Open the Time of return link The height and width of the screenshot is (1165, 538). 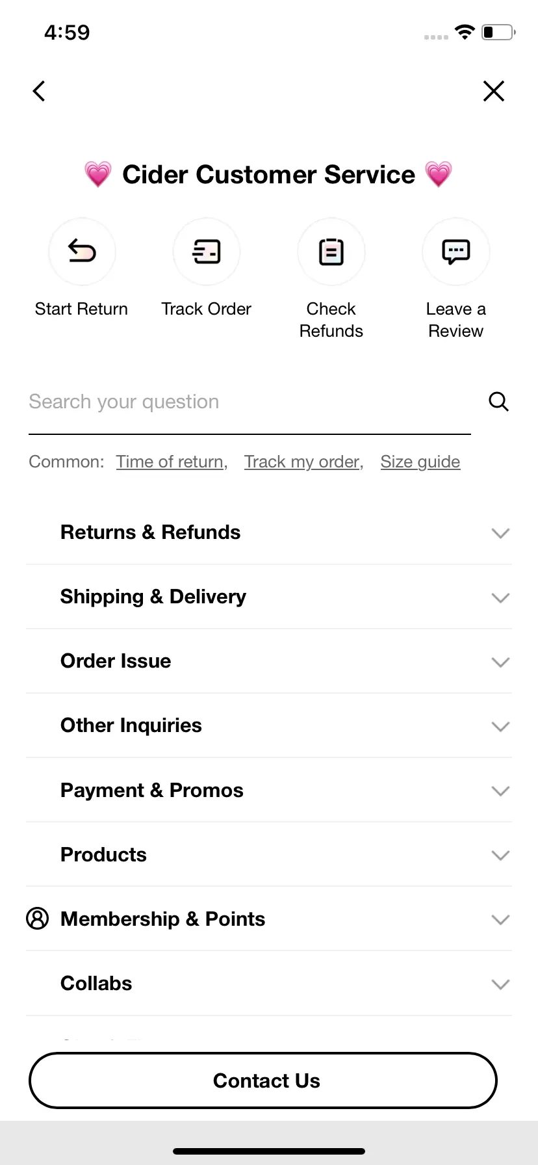click(x=172, y=462)
